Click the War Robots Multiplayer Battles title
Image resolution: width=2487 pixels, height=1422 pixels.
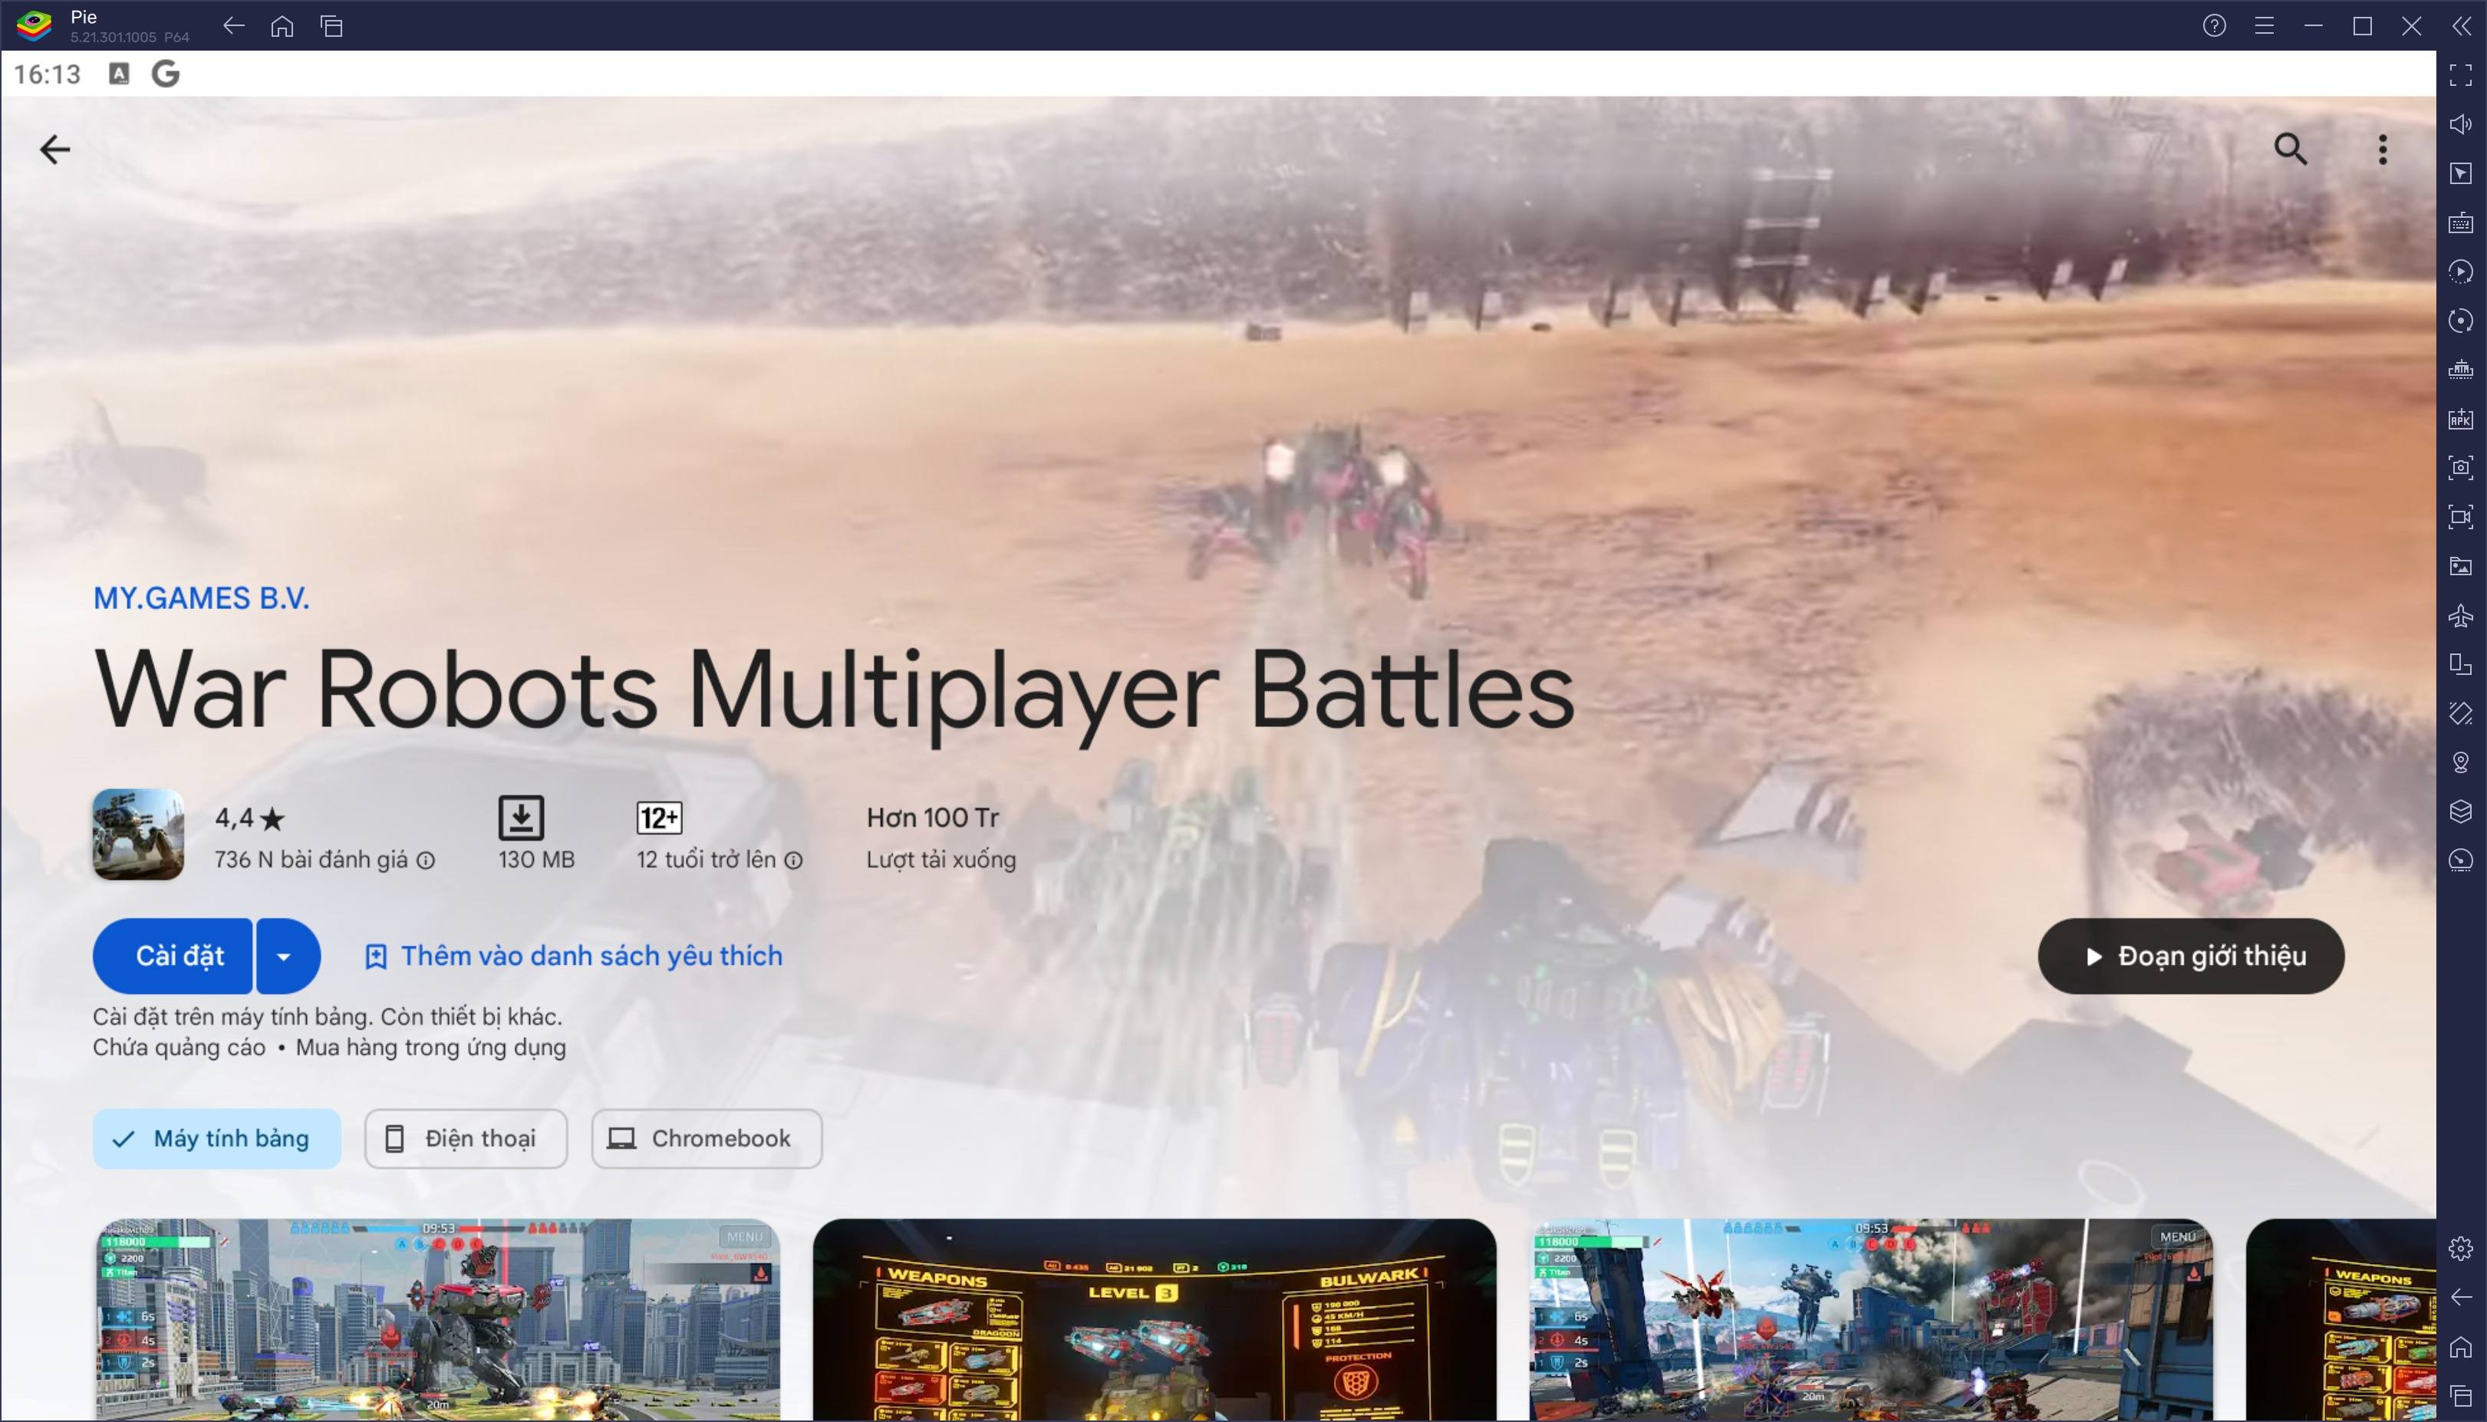click(x=834, y=692)
